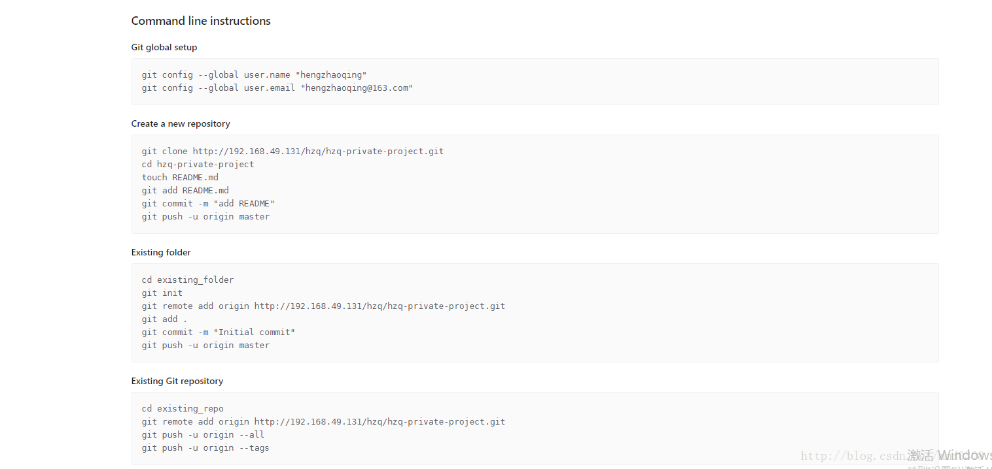
Task: Click the git commit "Initial commit" line
Action: point(218,332)
